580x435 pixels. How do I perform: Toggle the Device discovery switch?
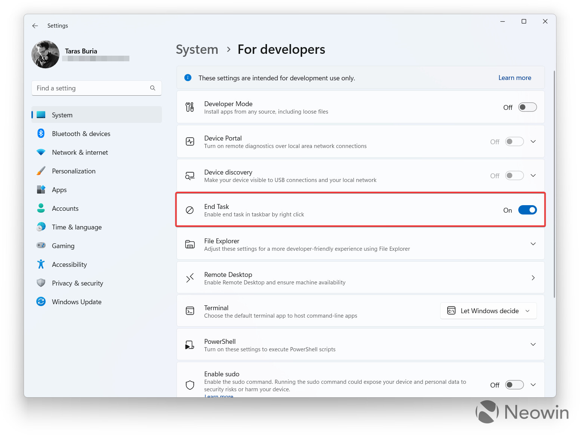[515, 176]
